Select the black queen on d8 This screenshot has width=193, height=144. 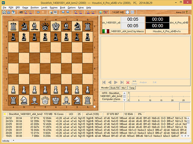coord(45,26)
